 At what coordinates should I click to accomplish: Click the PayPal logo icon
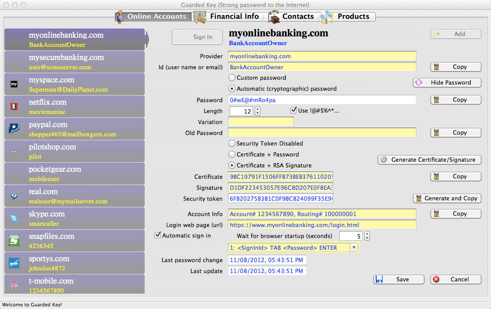point(14,129)
